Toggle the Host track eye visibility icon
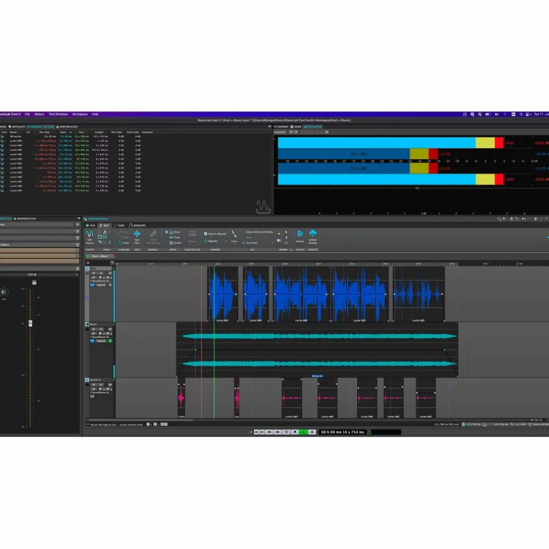This screenshot has height=549, width=549. pyautogui.click(x=110, y=273)
